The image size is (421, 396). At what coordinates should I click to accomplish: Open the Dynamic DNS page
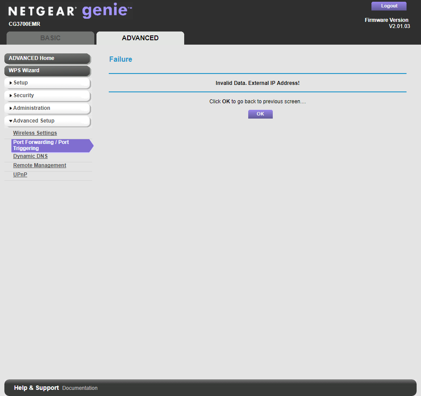(30, 156)
